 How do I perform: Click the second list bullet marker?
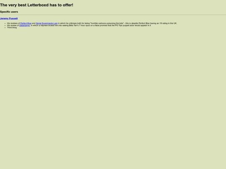pos(5,25)
